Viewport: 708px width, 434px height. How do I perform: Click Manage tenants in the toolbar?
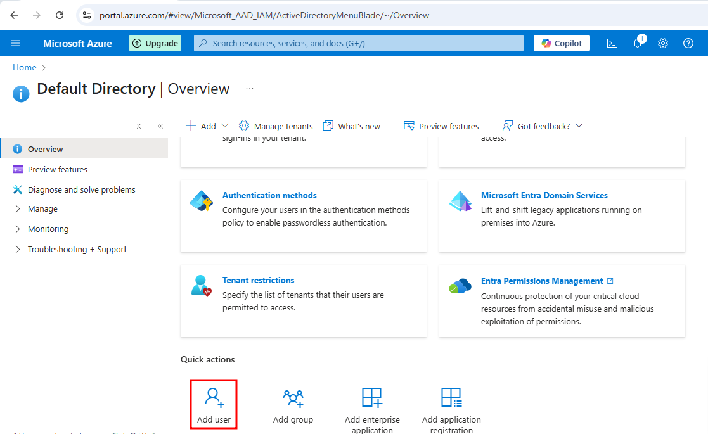tap(276, 126)
